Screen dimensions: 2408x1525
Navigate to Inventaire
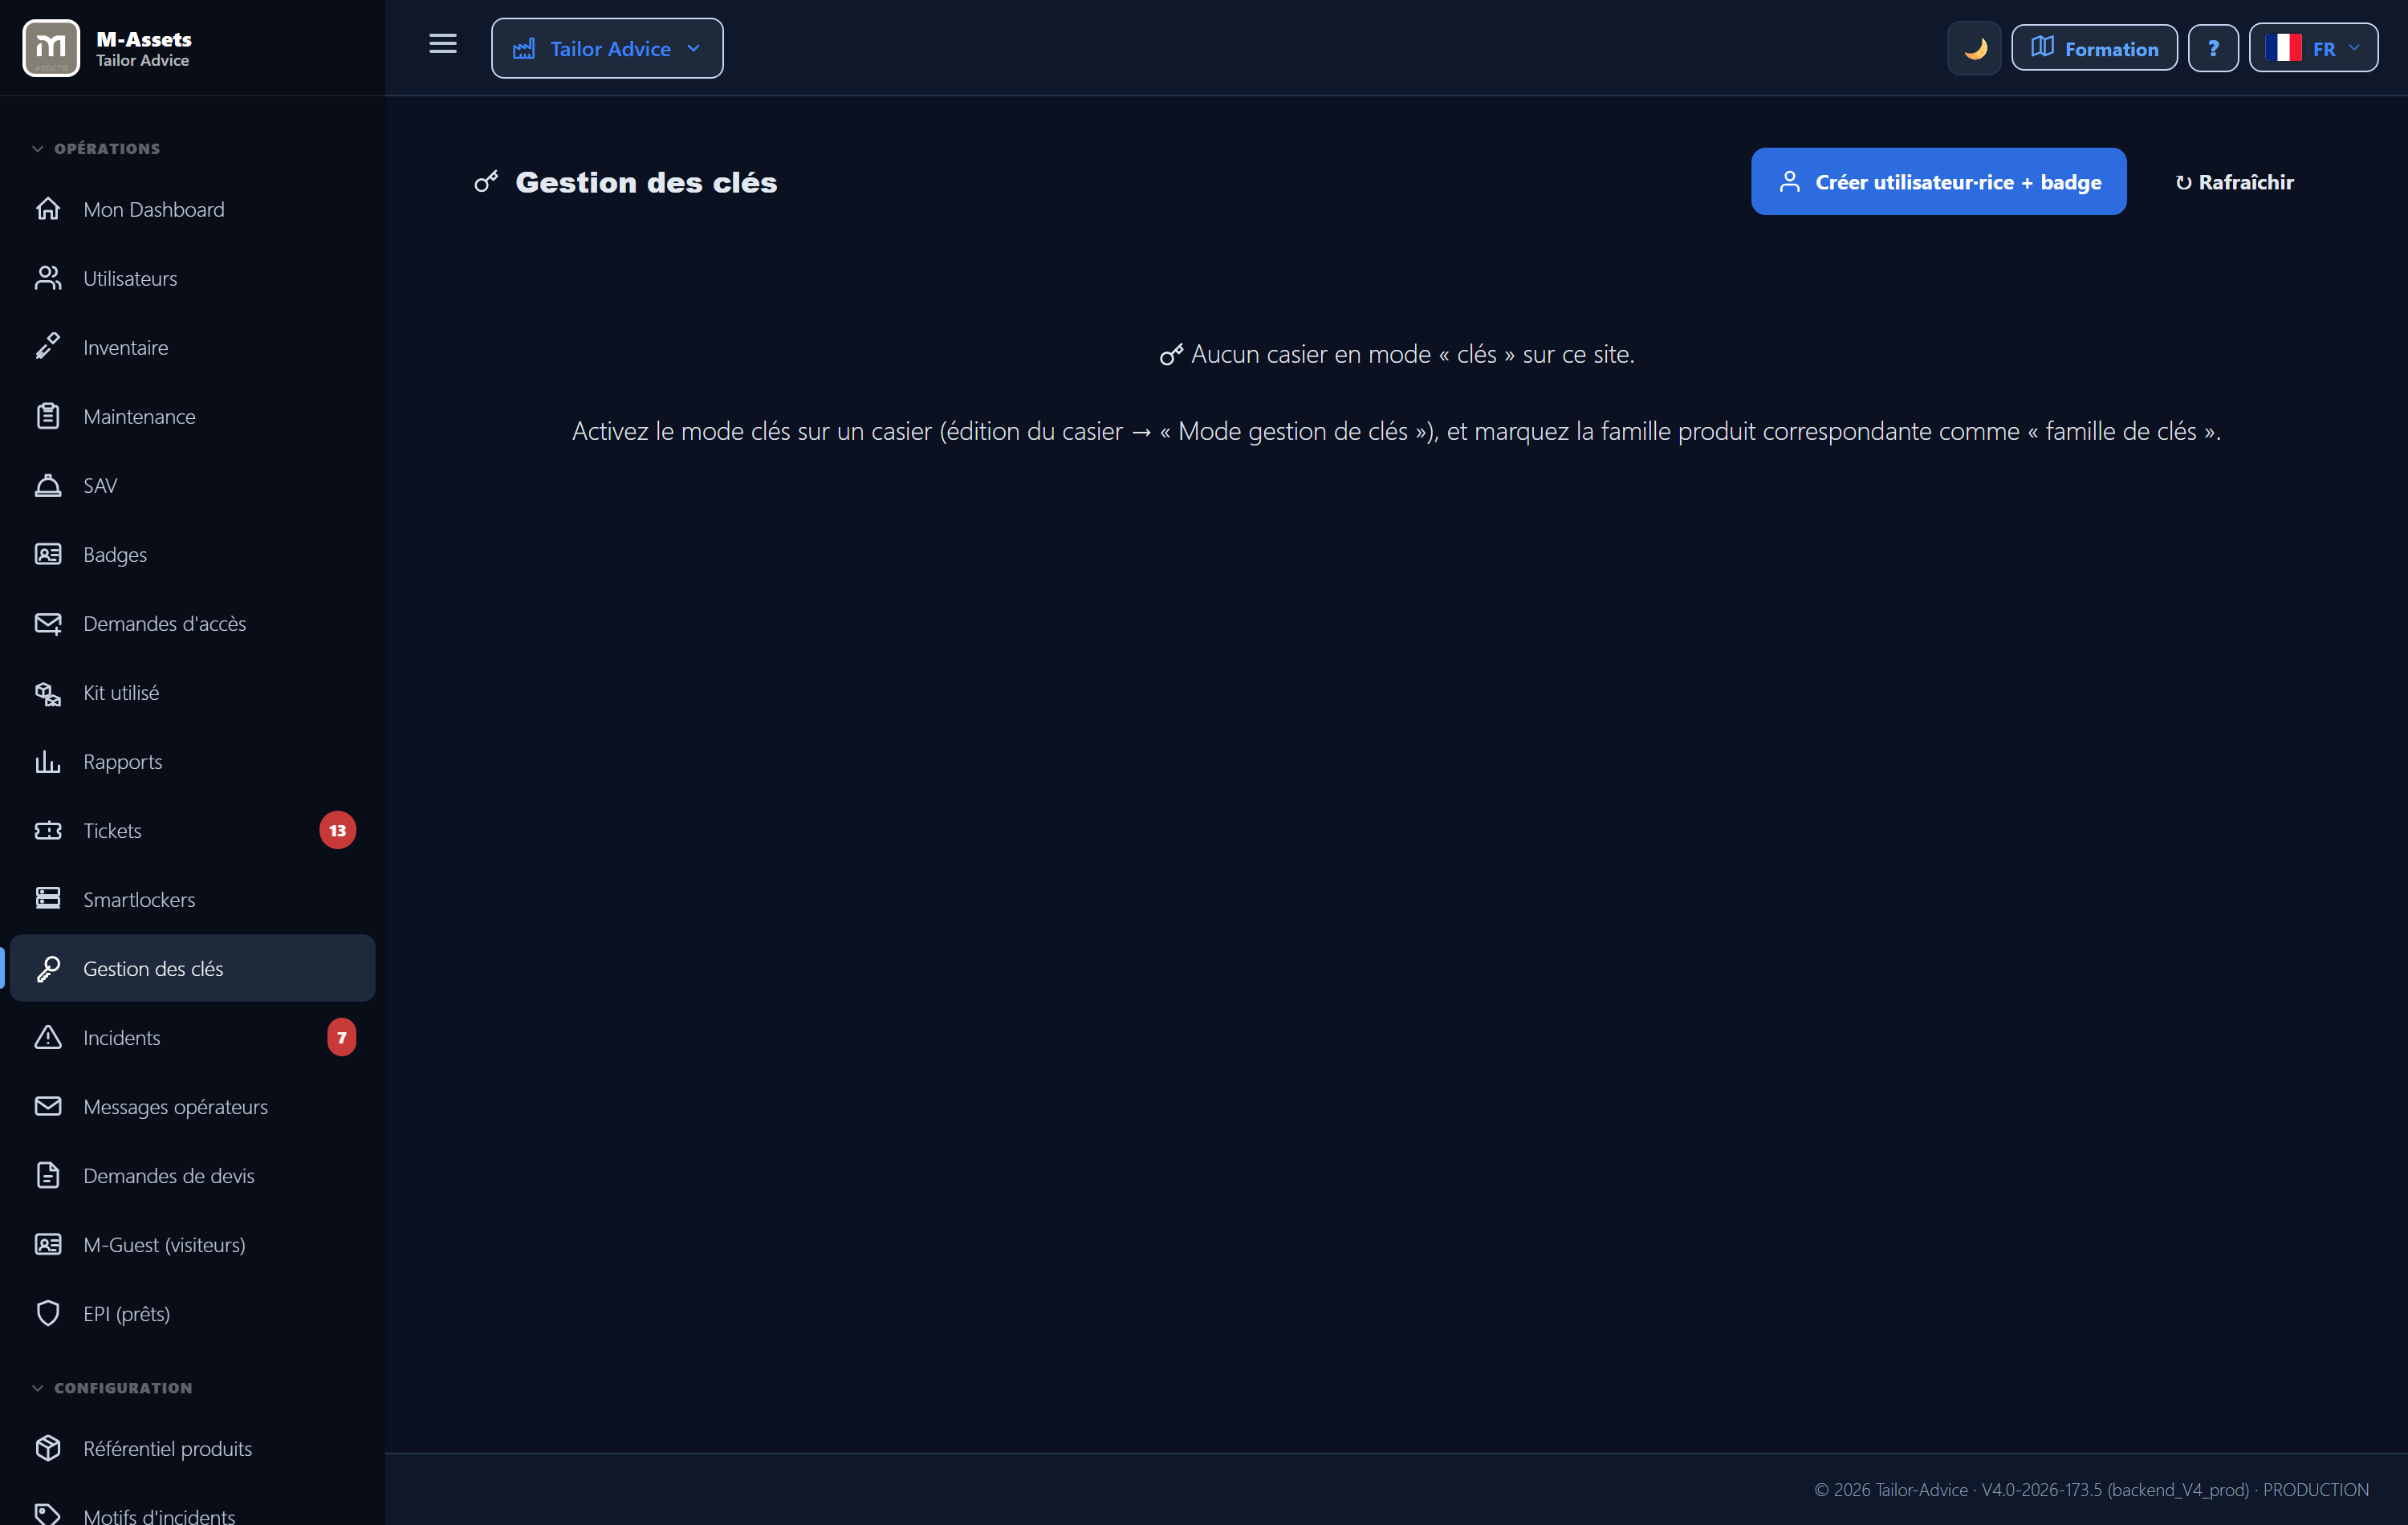pos(192,347)
